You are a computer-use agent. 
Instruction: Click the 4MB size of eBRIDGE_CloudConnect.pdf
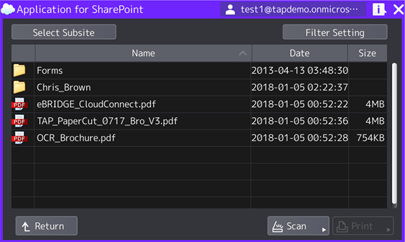click(x=375, y=104)
